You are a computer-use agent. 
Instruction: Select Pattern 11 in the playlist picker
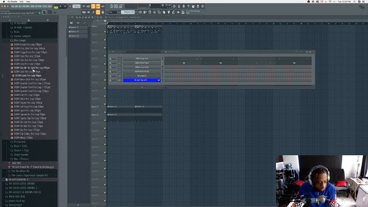pyautogui.click(x=78, y=32)
